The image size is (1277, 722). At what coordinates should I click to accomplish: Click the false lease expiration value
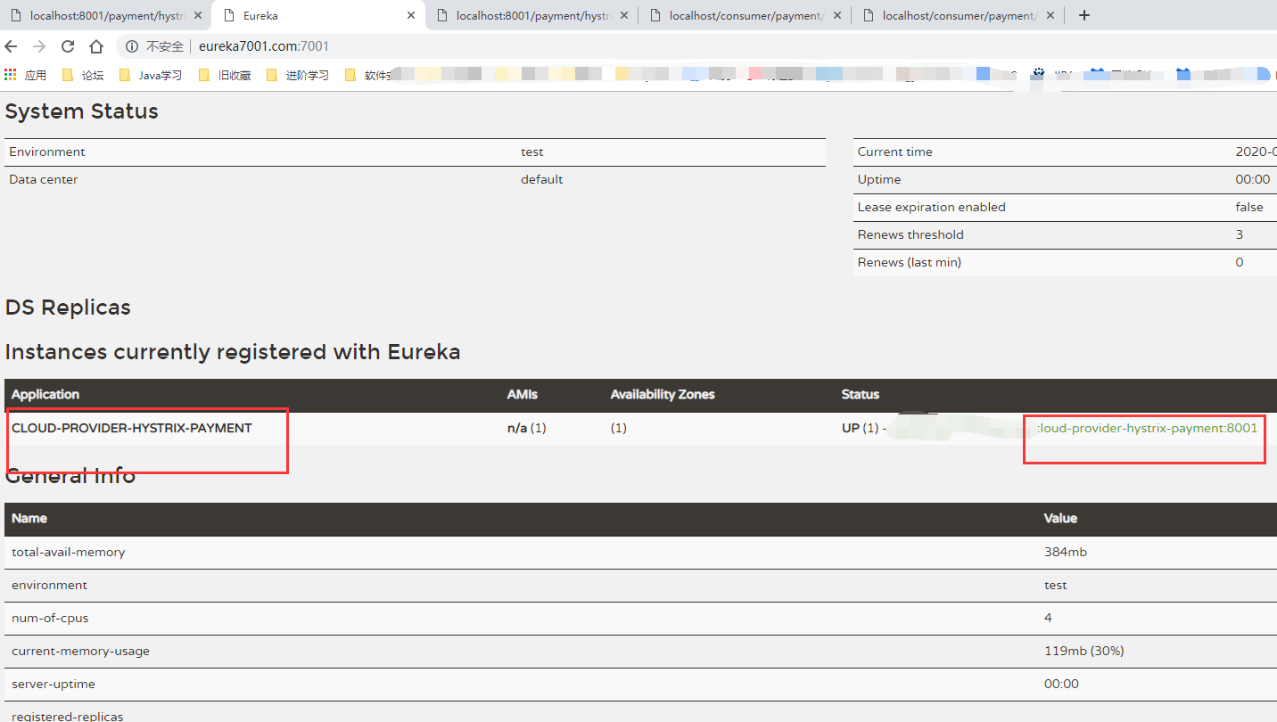click(x=1249, y=208)
